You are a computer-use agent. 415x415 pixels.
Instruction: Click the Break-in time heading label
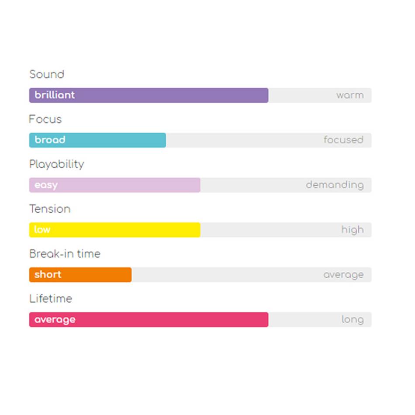point(65,254)
